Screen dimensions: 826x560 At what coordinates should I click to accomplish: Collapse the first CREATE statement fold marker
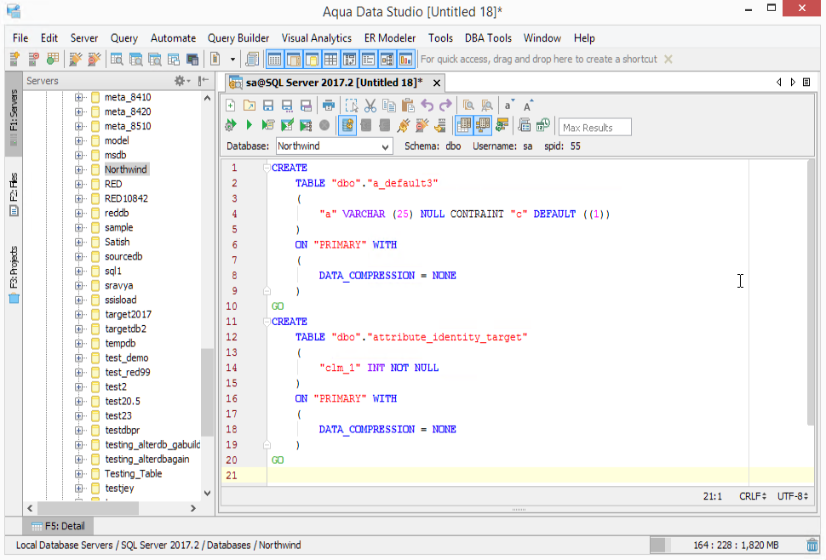266,168
